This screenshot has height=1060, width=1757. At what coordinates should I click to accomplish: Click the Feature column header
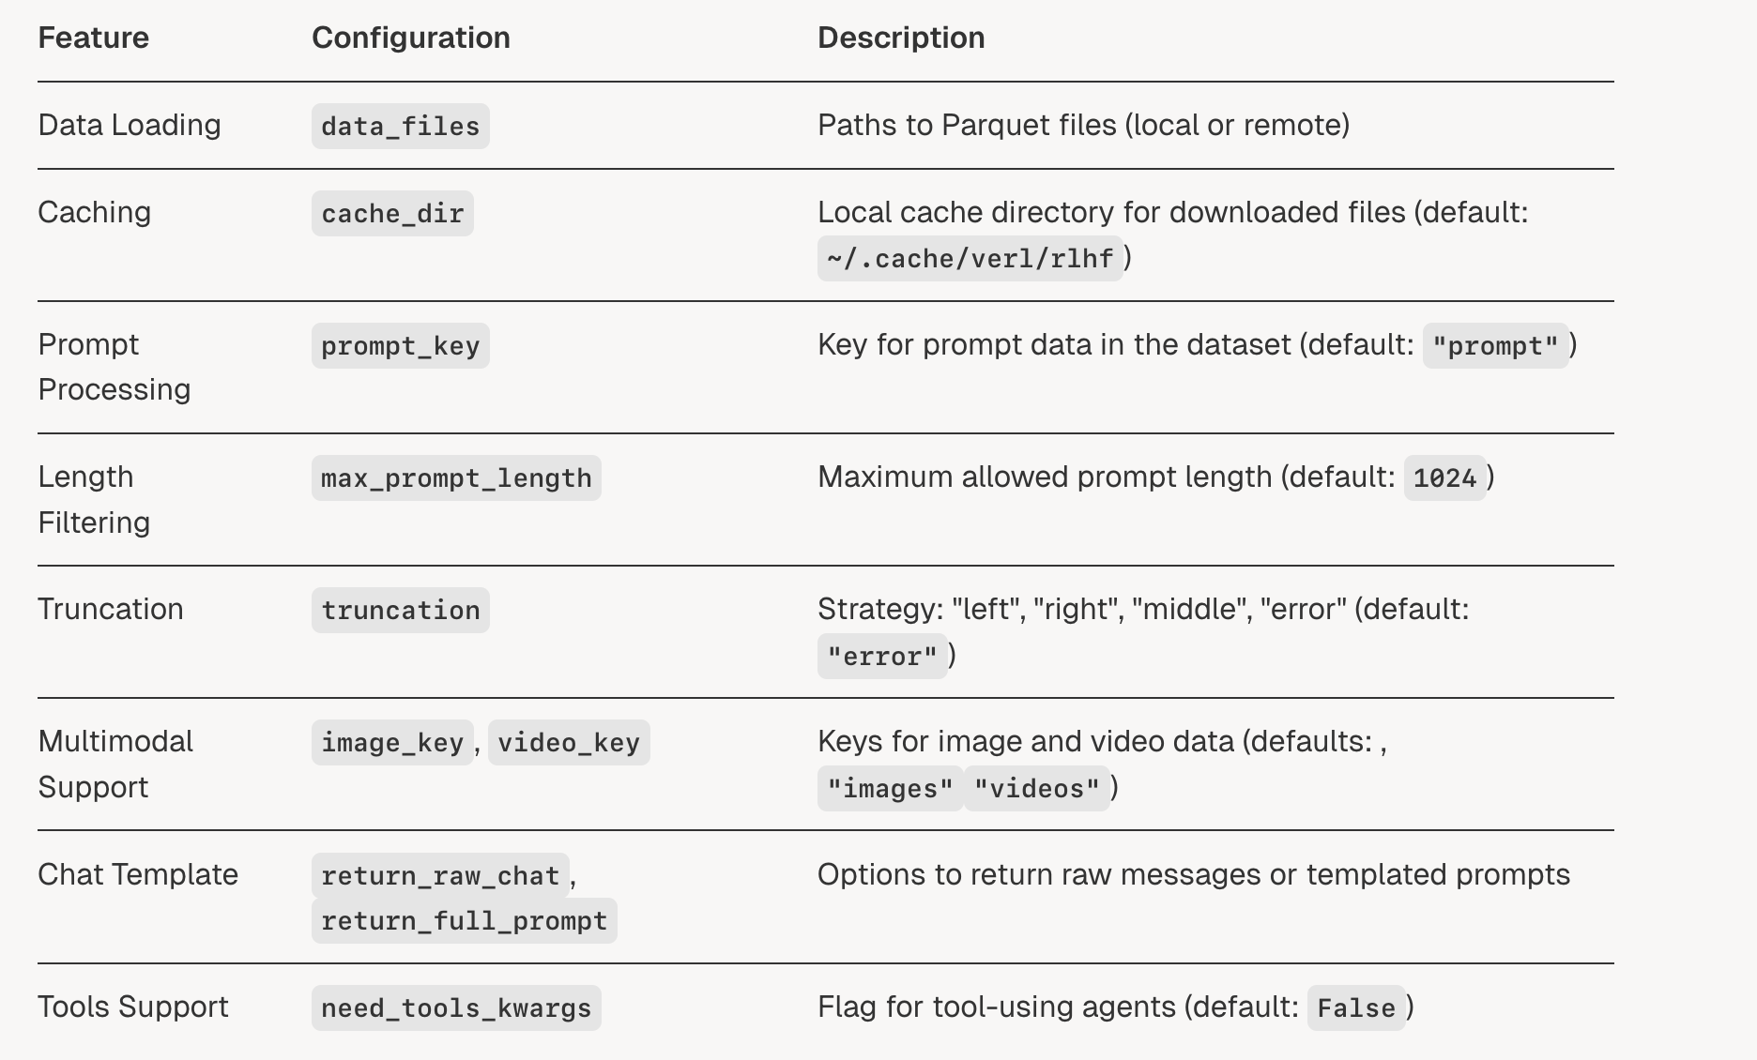coord(94,38)
